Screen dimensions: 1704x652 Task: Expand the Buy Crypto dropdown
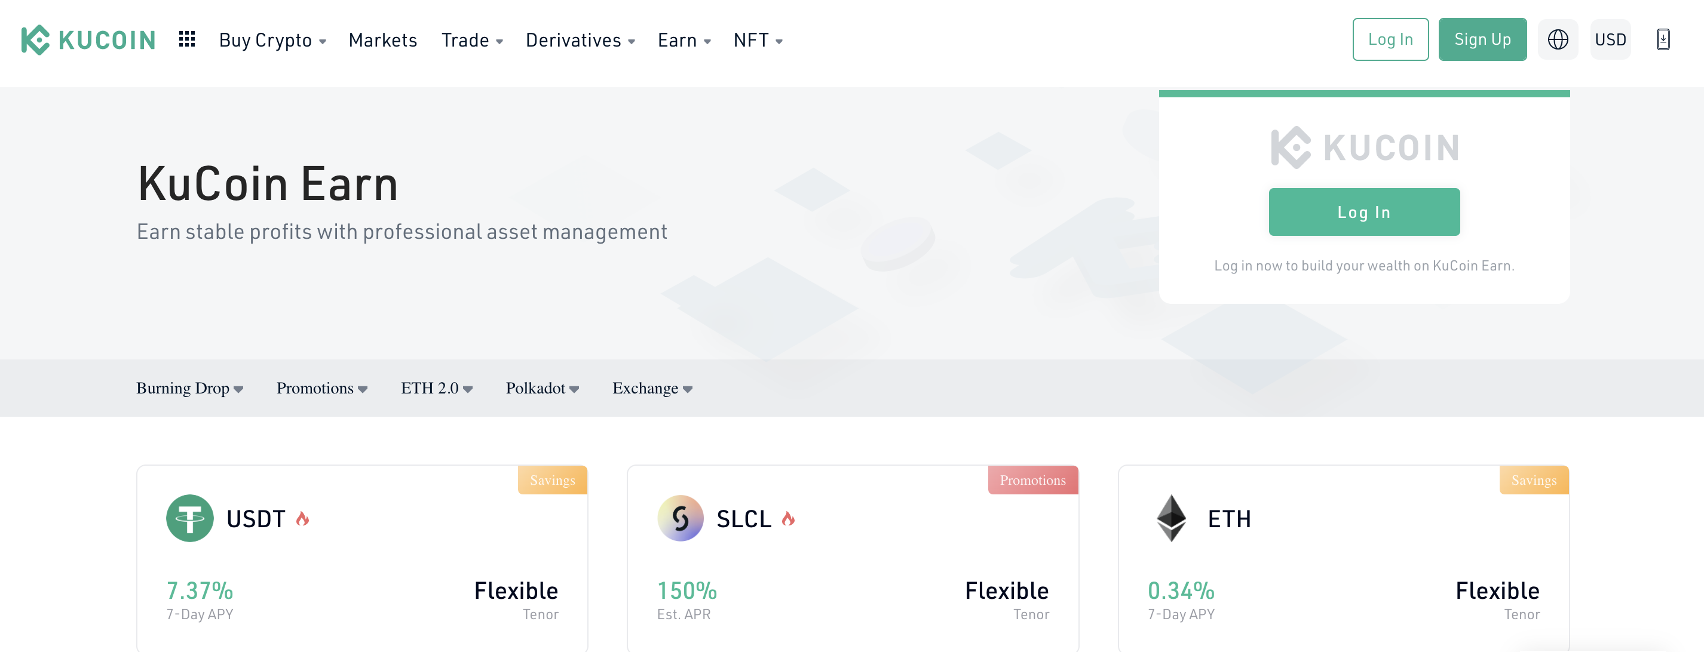pyautogui.click(x=272, y=41)
